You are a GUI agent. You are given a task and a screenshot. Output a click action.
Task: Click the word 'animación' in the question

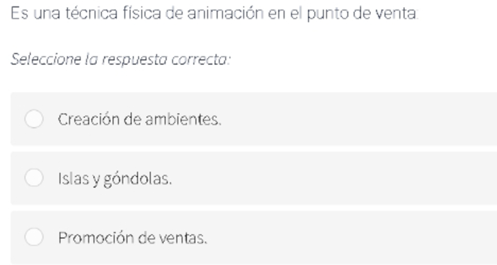tap(225, 13)
